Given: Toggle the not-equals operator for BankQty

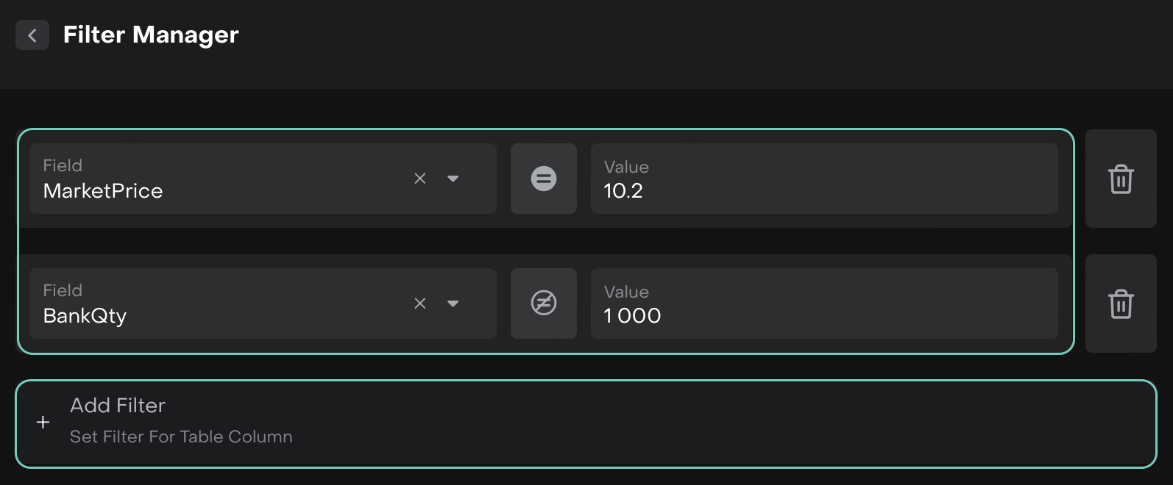Looking at the screenshot, I should coord(544,303).
